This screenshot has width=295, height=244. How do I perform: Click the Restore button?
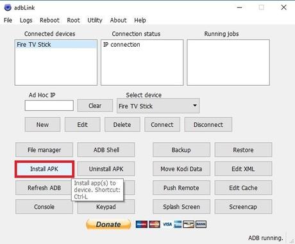tap(243, 150)
